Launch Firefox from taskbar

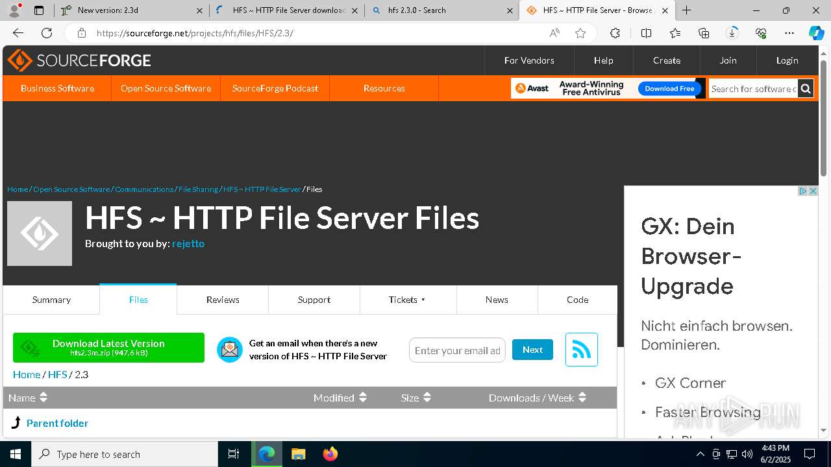coord(330,454)
